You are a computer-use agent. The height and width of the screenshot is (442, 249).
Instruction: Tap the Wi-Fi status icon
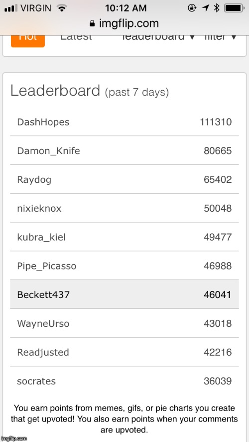tap(61, 8)
